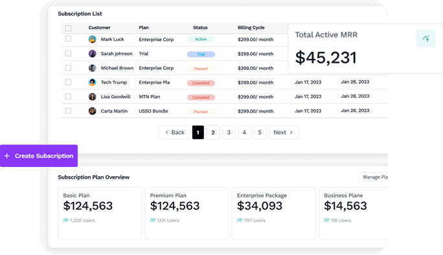Click the 118 Users text
Viewport: 443px width, 255px height.
(341, 221)
